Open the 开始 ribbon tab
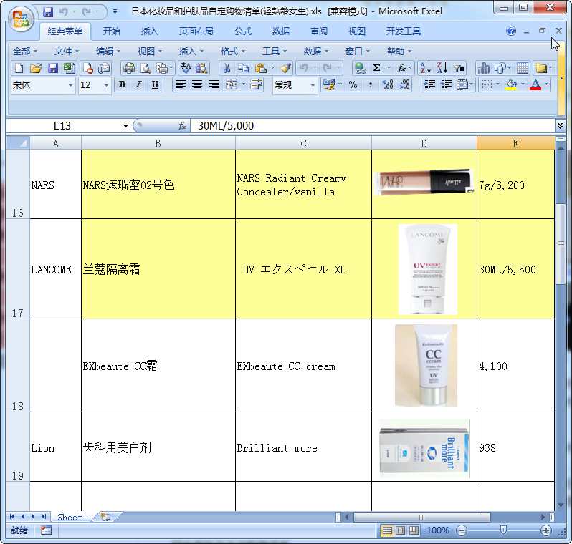 click(x=112, y=31)
